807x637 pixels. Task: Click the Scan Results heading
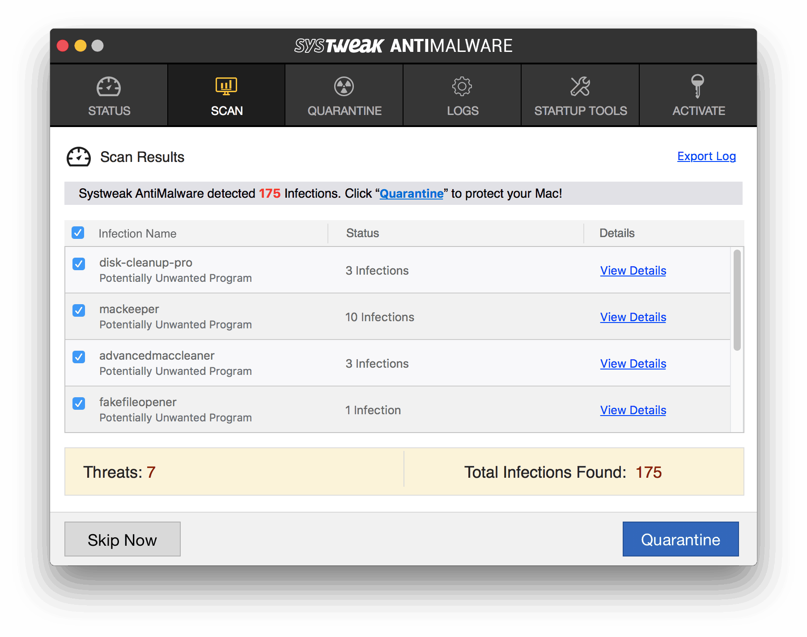pyautogui.click(x=142, y=157)
